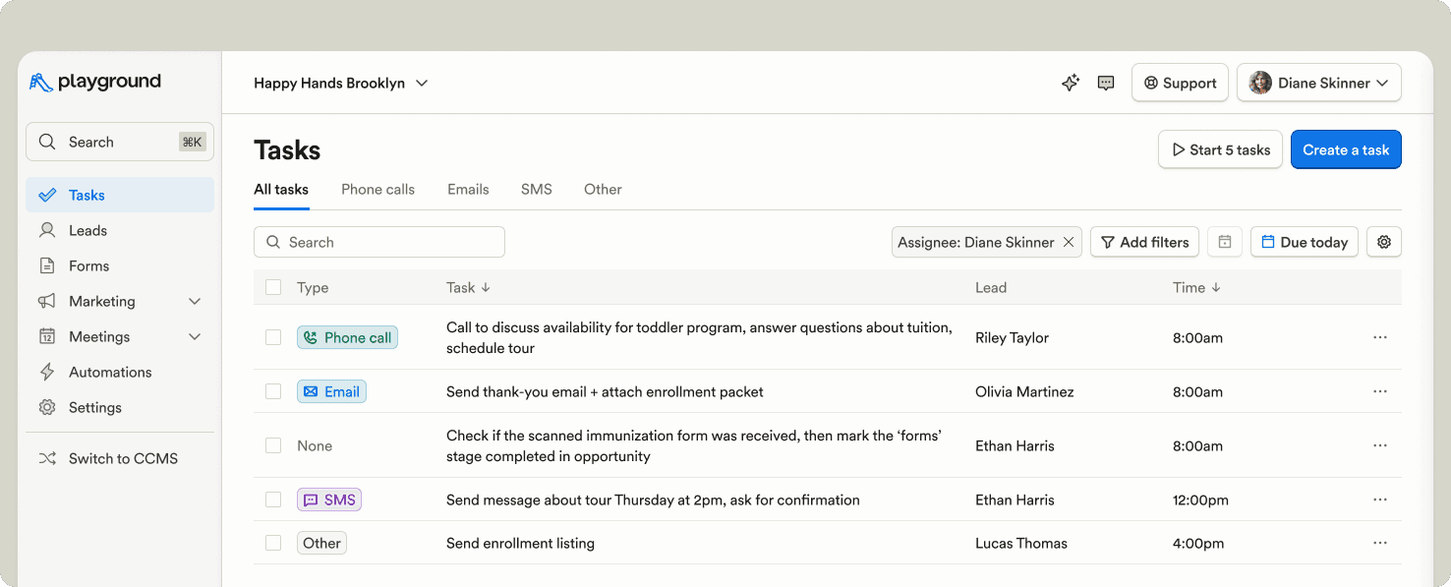Check the SMS task for Ethan Harris
Screen dimensions: 1451x587
pos(272,499)
